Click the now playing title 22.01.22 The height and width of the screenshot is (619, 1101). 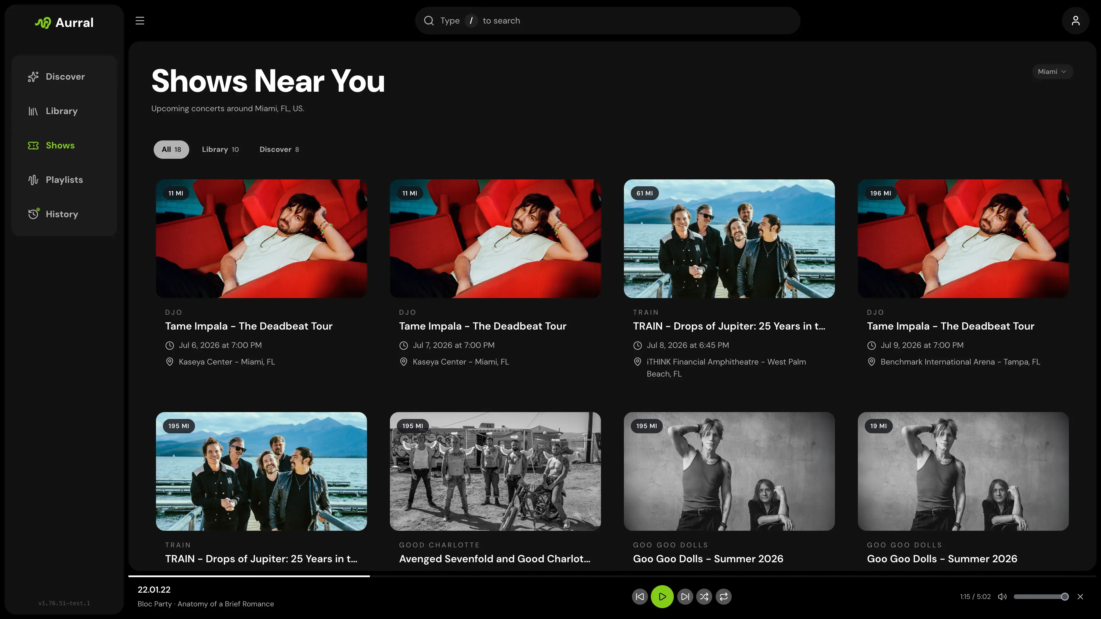coord(154,590)
